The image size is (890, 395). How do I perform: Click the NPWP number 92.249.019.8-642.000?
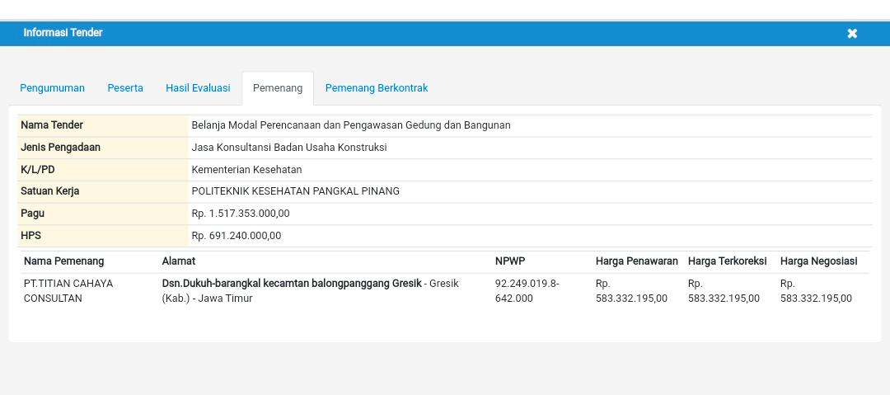[527, 290]
